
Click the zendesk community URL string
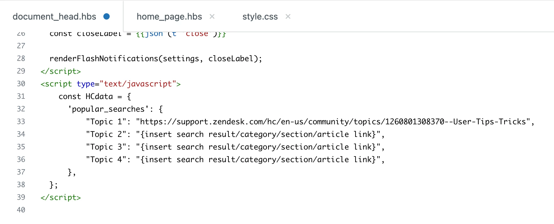tap(333, 121)
